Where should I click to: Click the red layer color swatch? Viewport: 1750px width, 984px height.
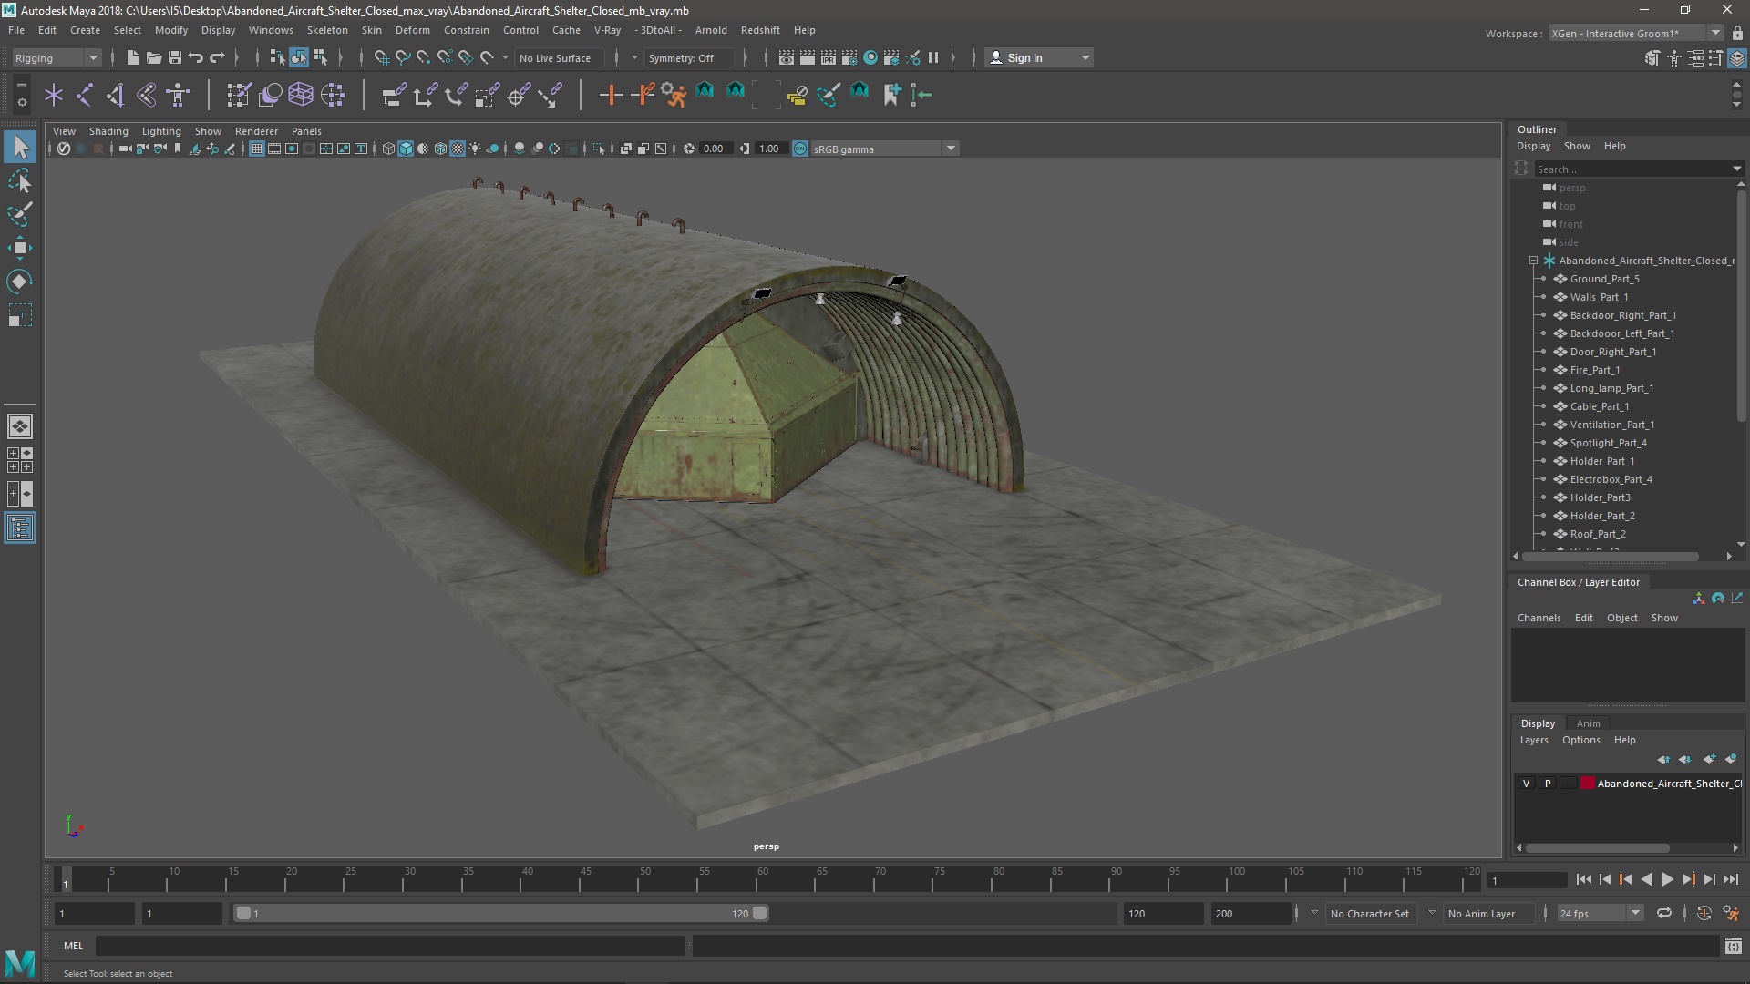[1588, 784]
